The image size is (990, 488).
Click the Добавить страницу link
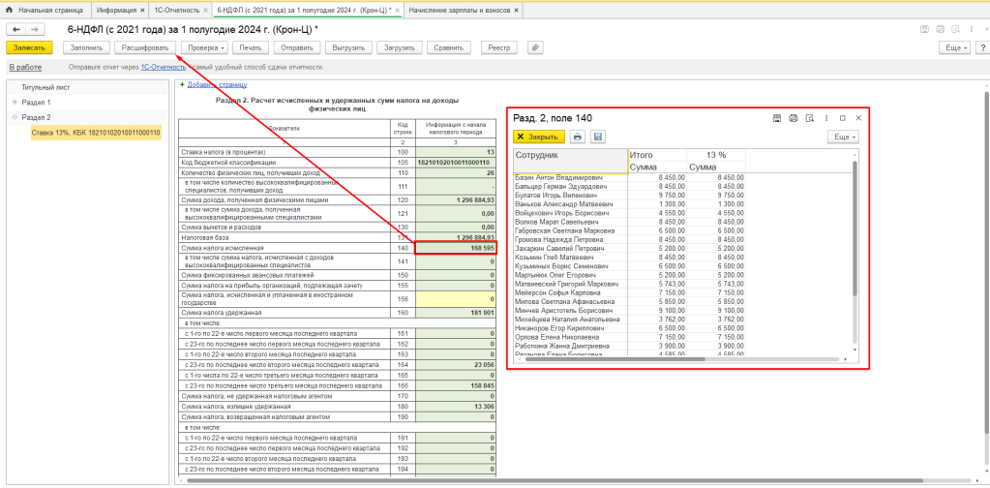216,84
